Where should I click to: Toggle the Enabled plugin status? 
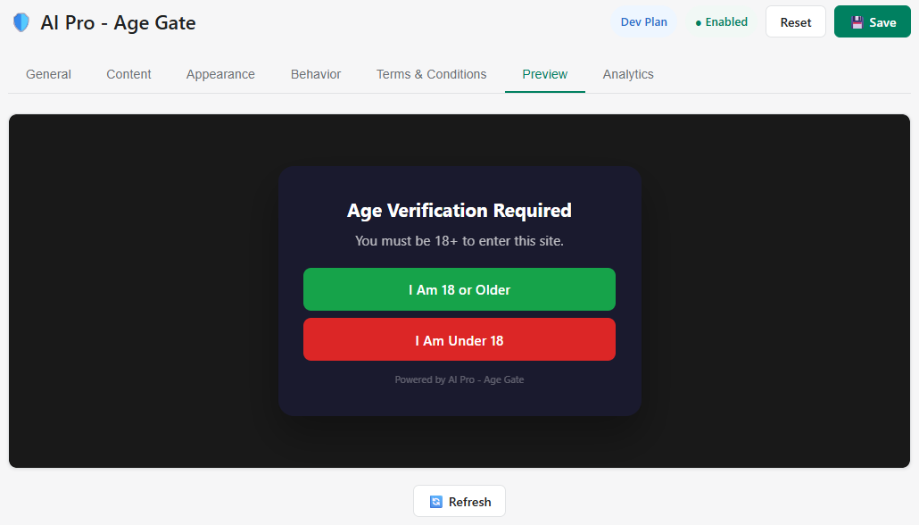coord(720,21)
